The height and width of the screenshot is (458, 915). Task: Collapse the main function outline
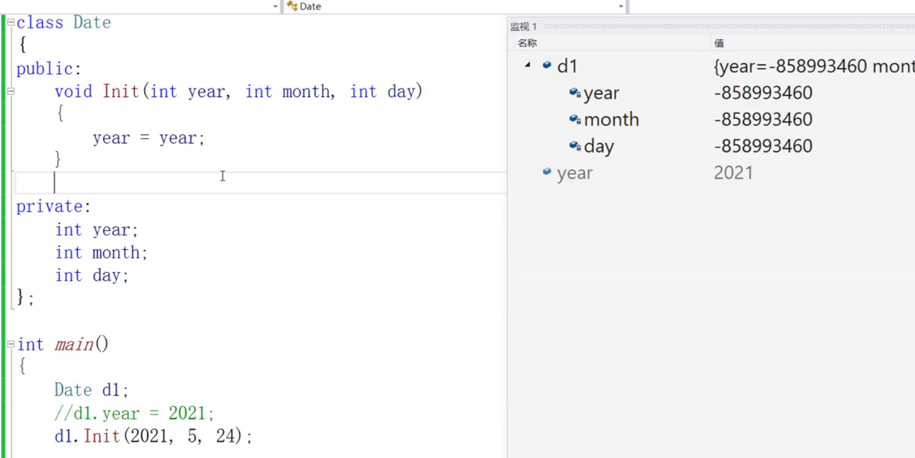(x=10, y=344)
